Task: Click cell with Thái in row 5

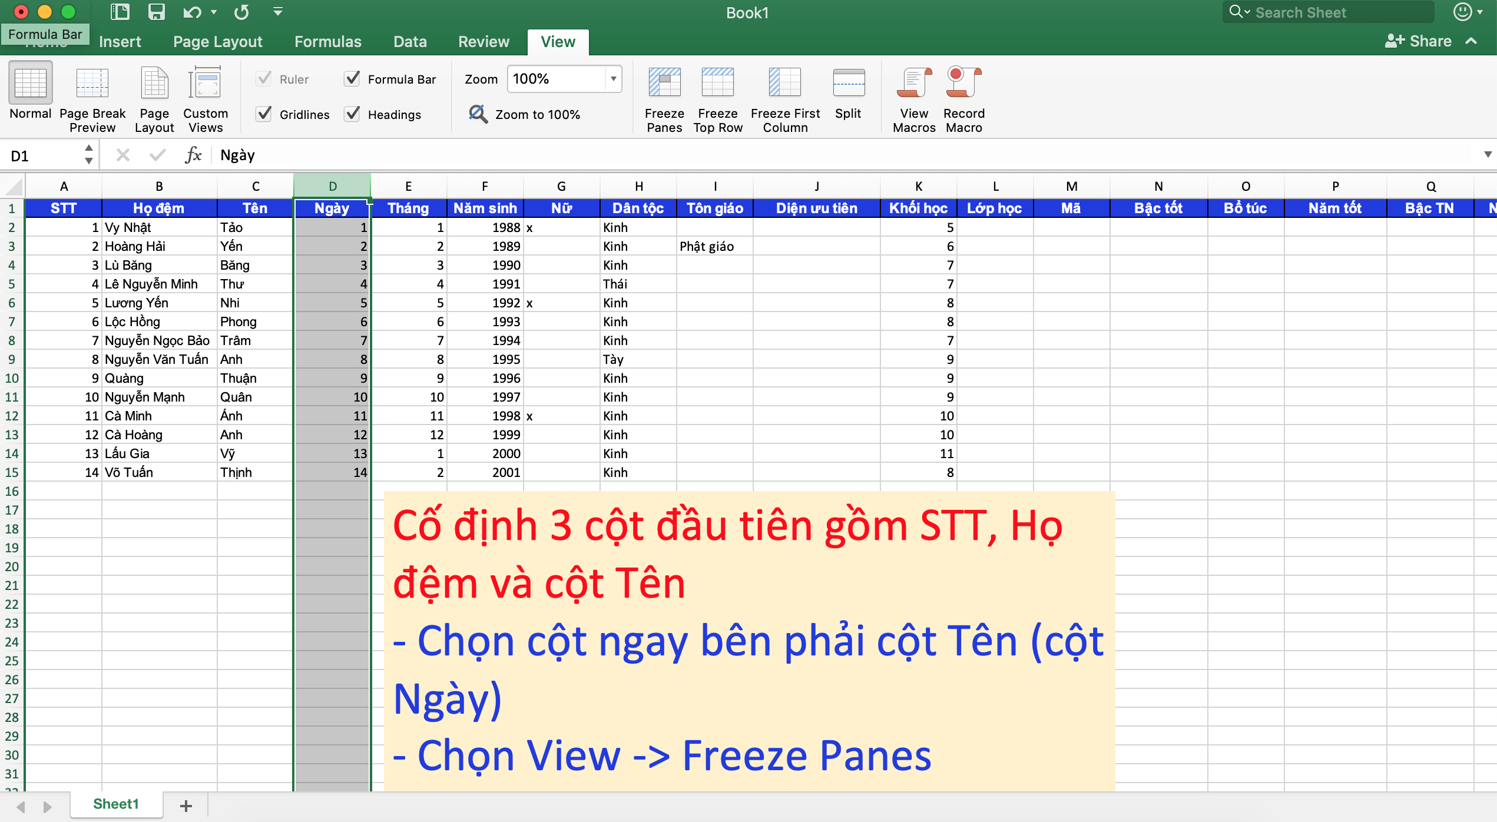Action: [638, 284]
